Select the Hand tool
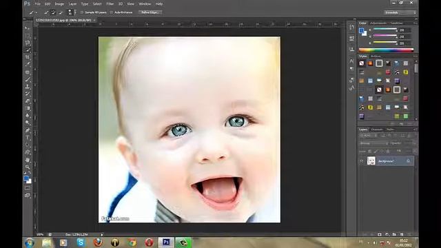Viewport: 441px width, 248px height. tap(28, 160)
